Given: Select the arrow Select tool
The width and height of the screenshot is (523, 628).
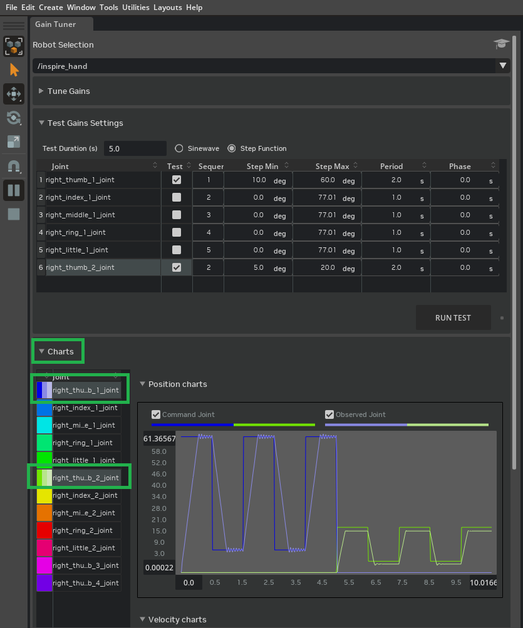Looking at the screenshot, I should pyautogui.click(x=14, y=69).
